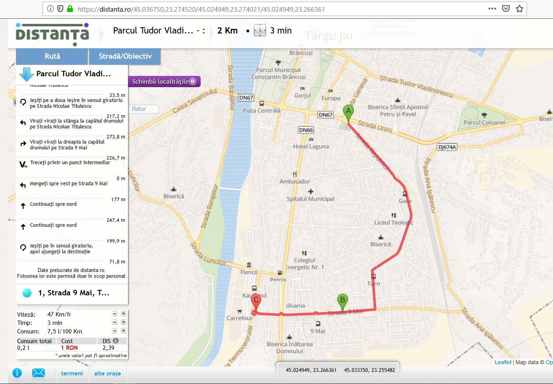This screenshot has width=553, height=384.
Task: Click the DJ674A road label on map
Action: pyautogui.click(x=447, y=147)
